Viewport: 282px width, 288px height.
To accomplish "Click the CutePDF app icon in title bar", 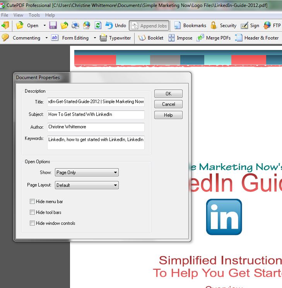I will (x=2, y=5).
